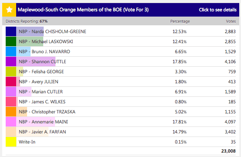This screenshot has width=241, height=157.
Task: Click the total votes 23,008
Action: [x=228, y=151]
